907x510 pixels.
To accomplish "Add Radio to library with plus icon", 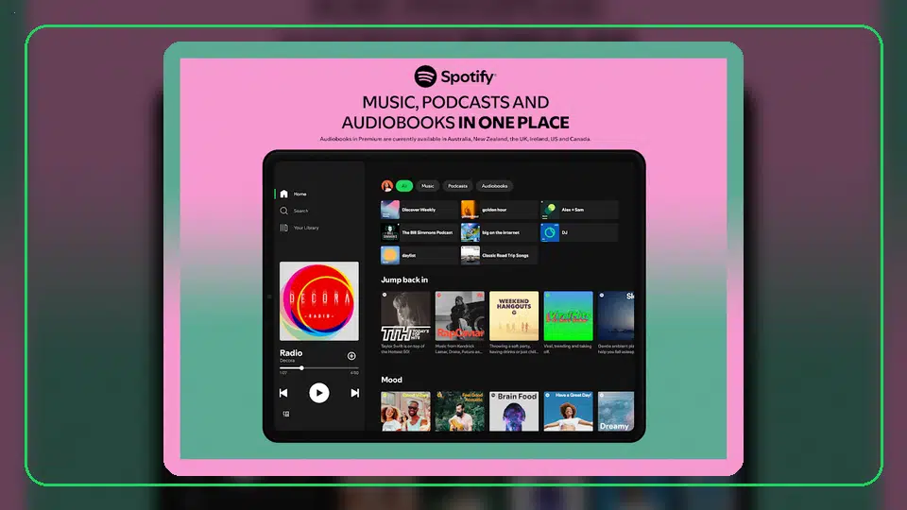I will click(x=351, y=356).
